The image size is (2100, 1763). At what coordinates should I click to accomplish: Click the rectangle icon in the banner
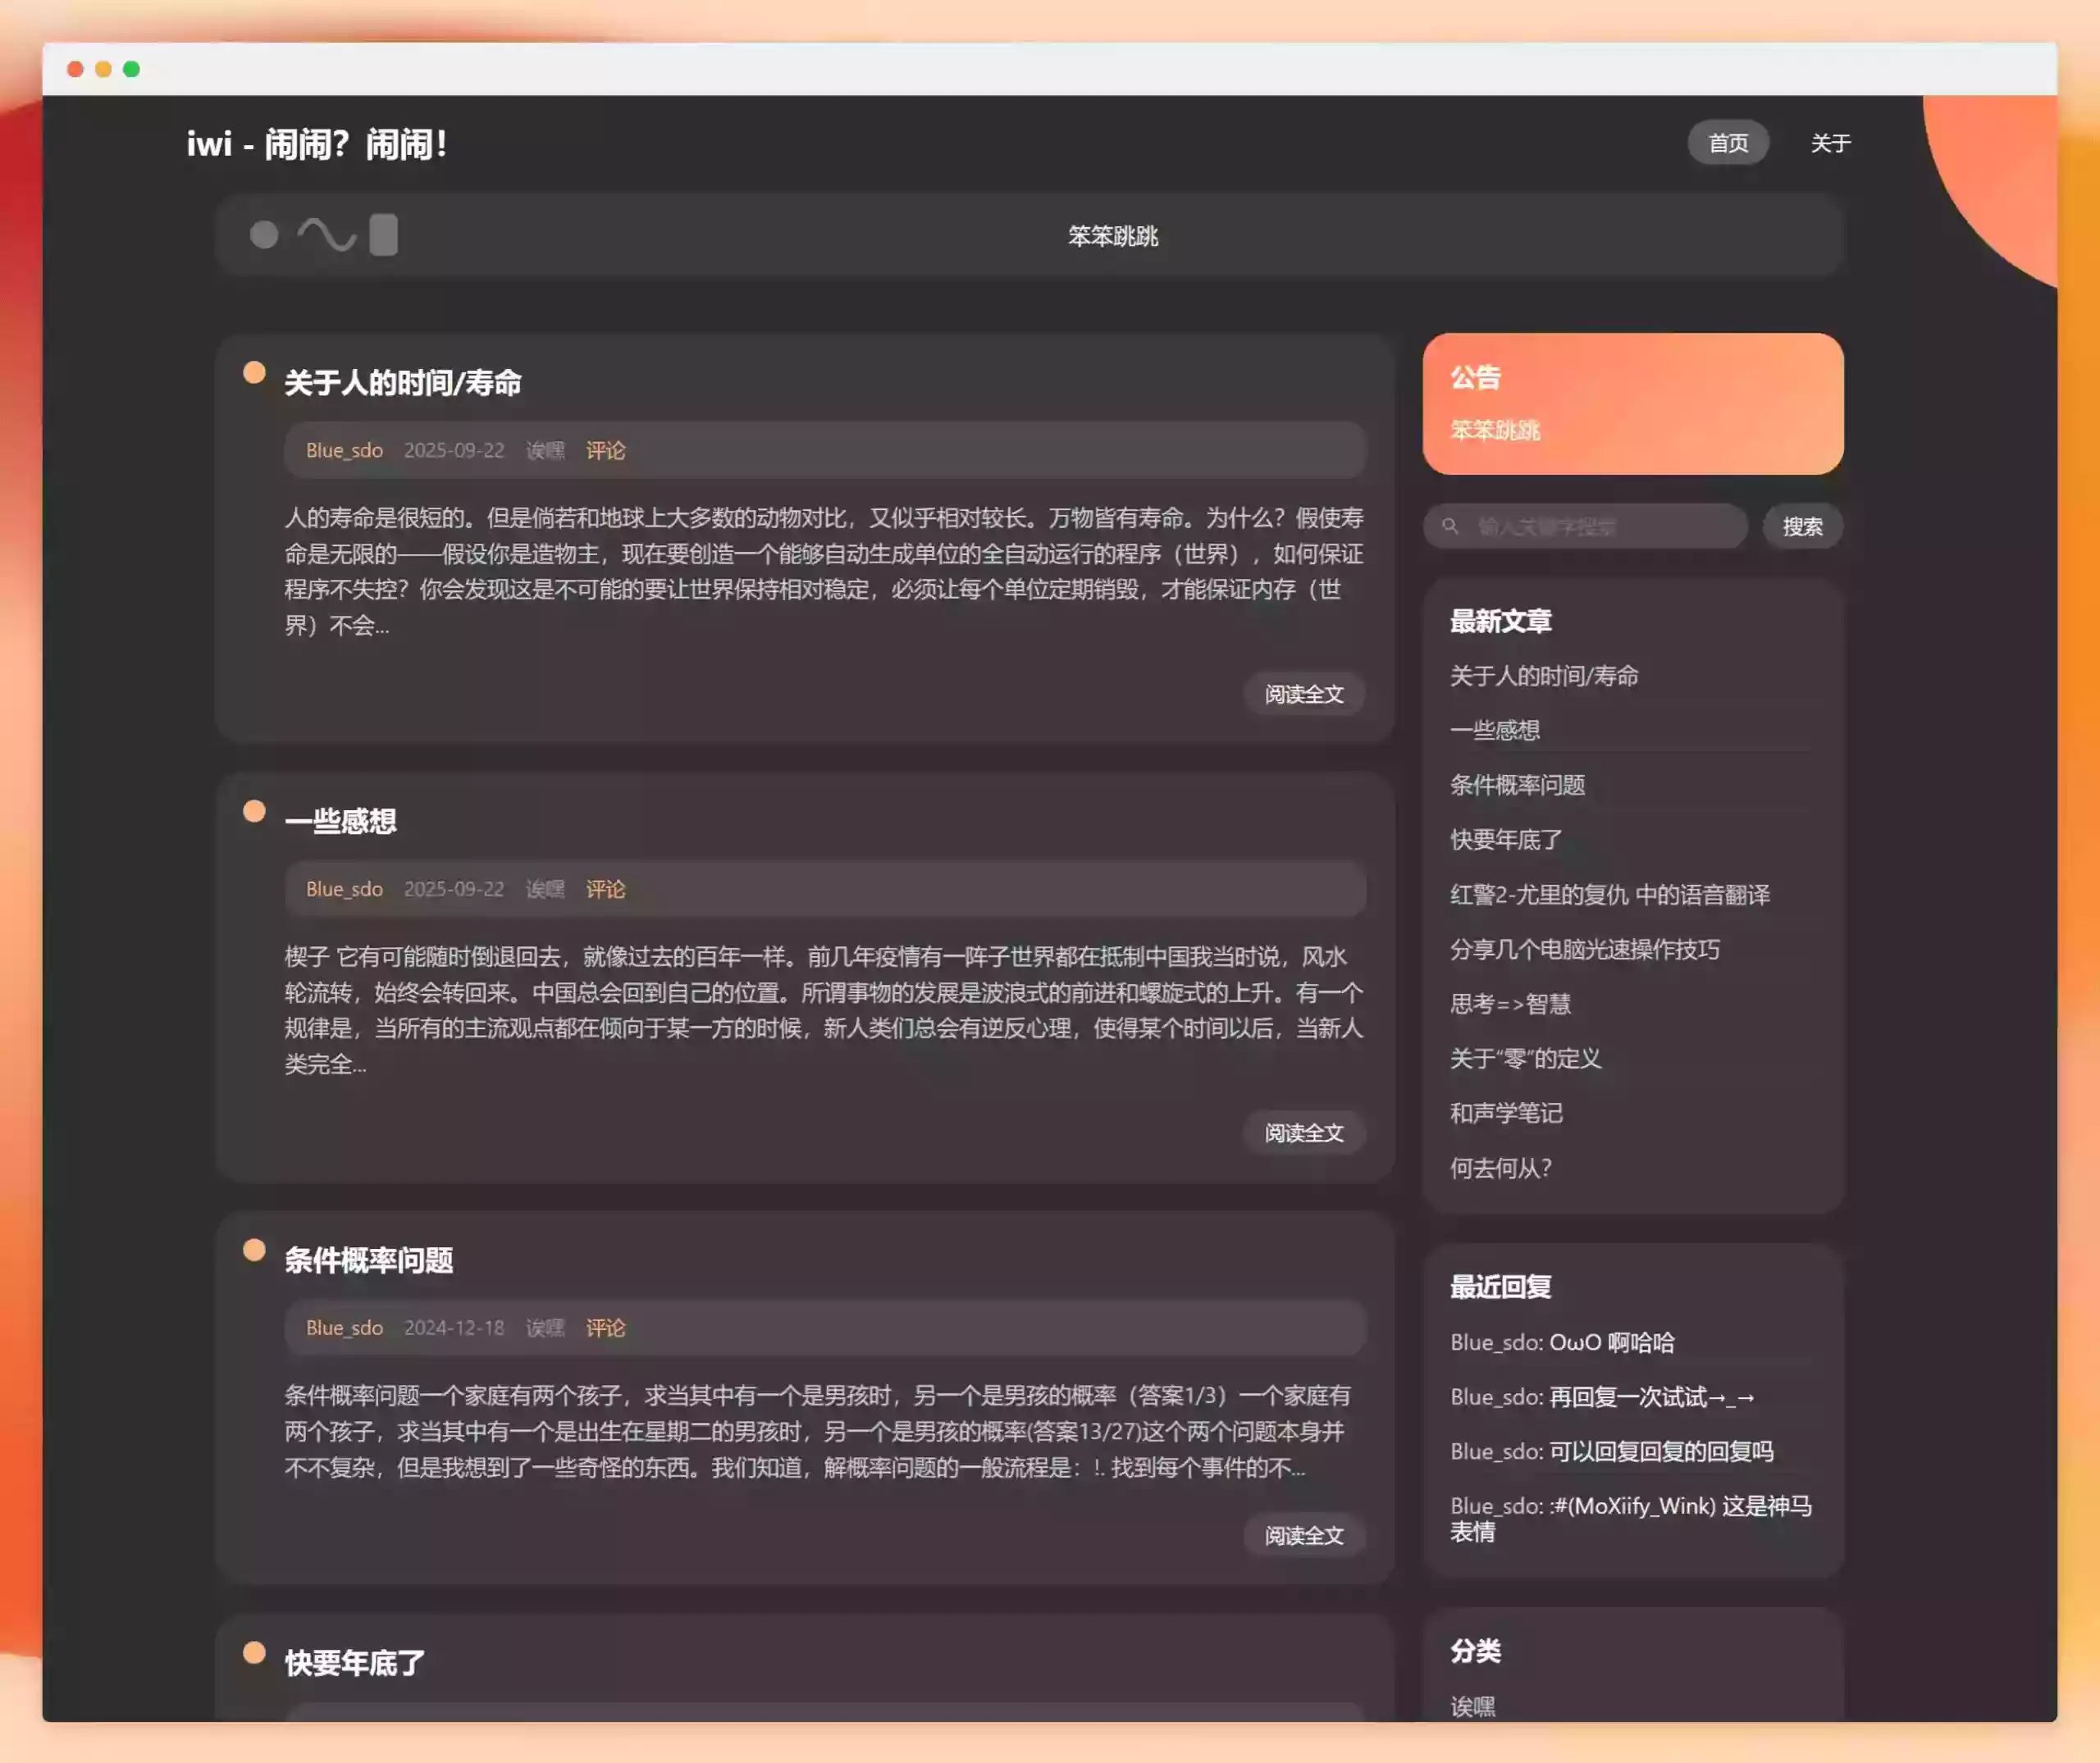point(384,236)
